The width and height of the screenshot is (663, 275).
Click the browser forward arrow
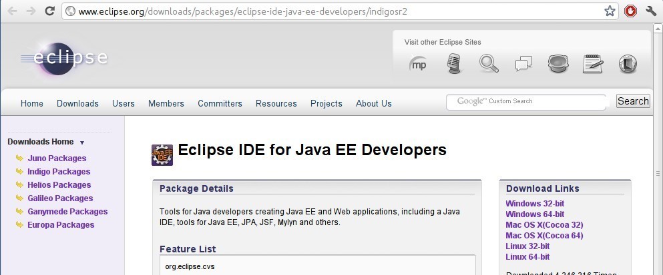pyautogui.click(x=31, y=11)
